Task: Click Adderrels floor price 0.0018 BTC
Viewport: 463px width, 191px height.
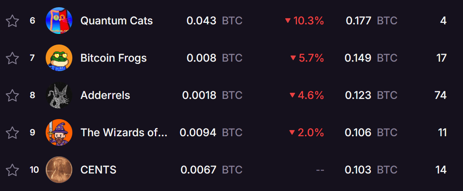Action: pyautogui.click(x=212, y=95)
